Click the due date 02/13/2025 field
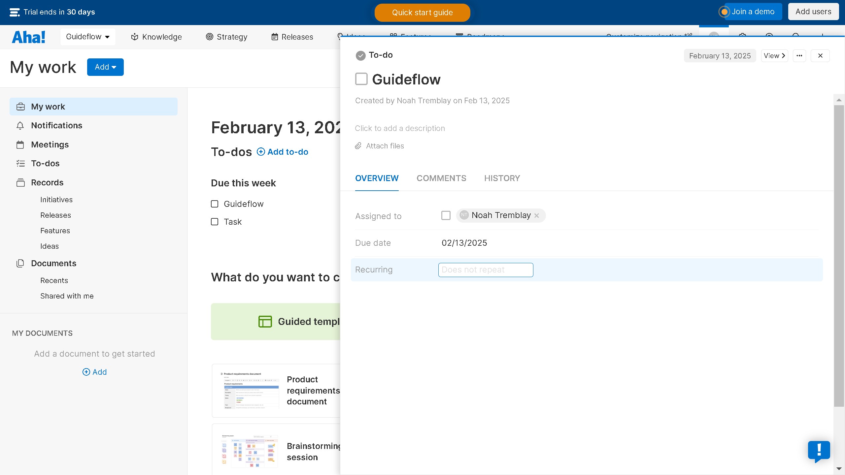Screen dimensions: 845x475 (x=464, y=243)
